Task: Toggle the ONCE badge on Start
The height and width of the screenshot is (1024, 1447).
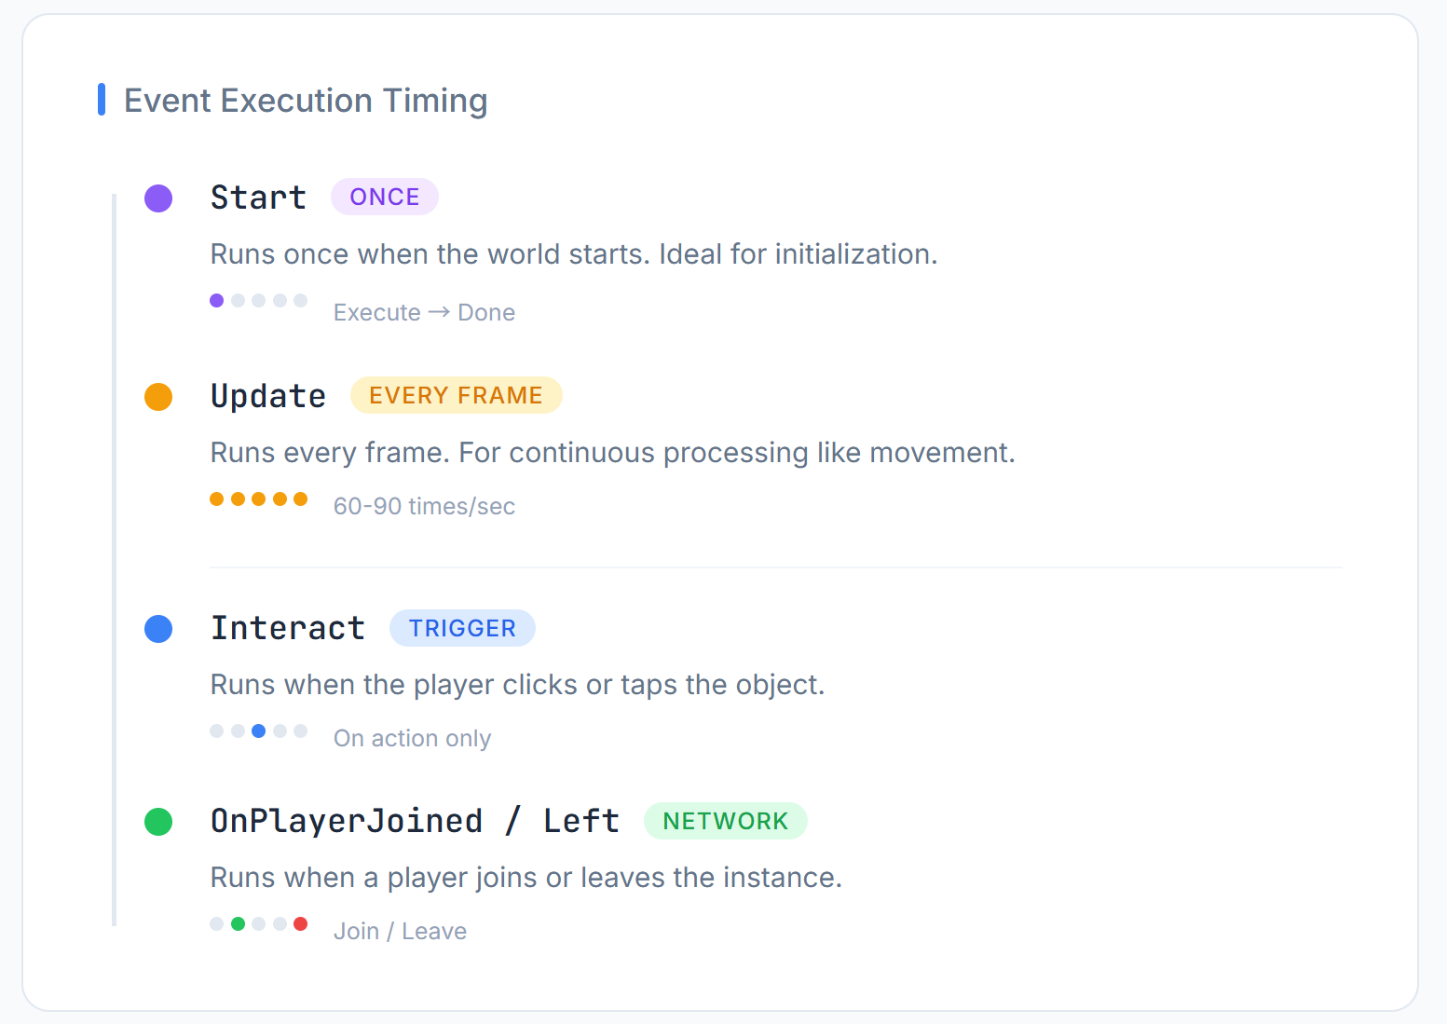Action: (385, 197)
